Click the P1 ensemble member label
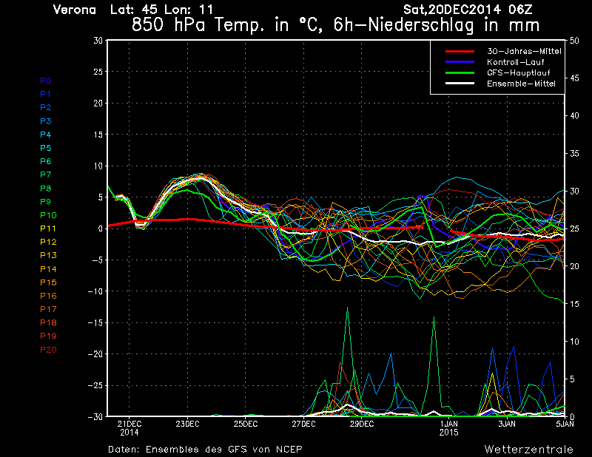This screenshot has width=592, height=457. 46,94
